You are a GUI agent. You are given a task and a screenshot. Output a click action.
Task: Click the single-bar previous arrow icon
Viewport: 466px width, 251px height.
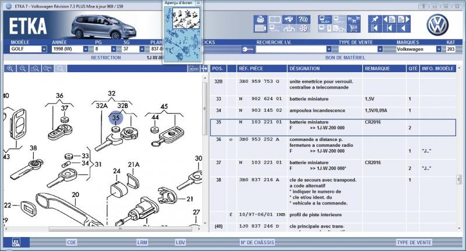pyautogui.click(x=389, y=29)
